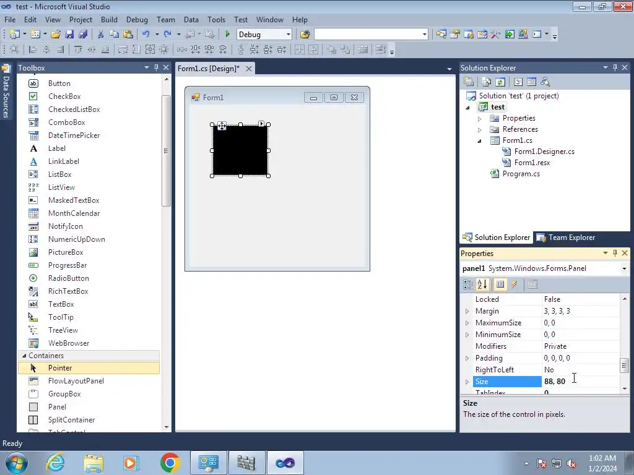The height and width of the screenshot is (475, 634).
Task: Click the Modifiers value Private
Action: click(580, 346)
